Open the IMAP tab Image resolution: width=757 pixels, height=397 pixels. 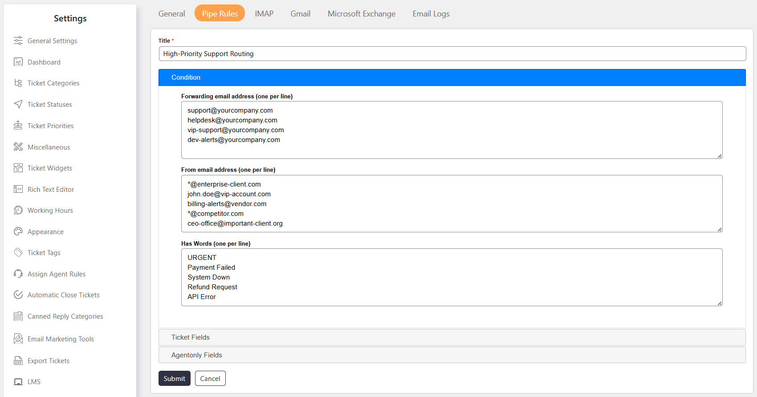pyautogui.click(x=264, y=13)
